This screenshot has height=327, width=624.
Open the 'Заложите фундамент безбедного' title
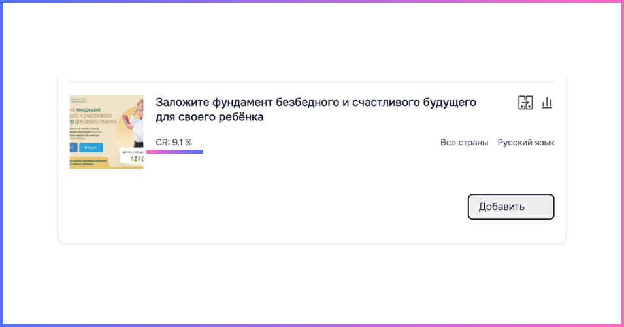pyautogui.click(x=316, y=109)
